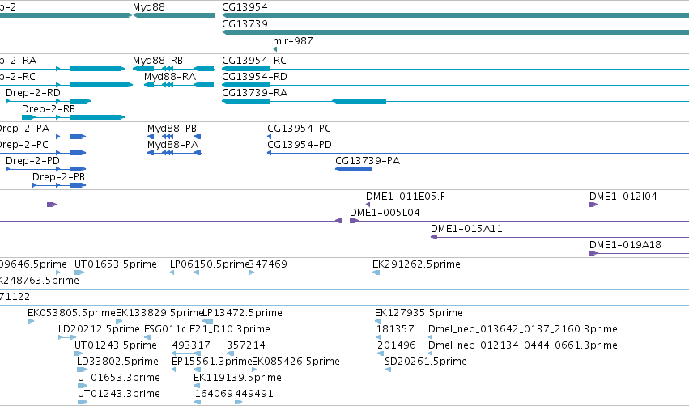Click the Drep-2-RD transcript feature

tap(48, 101)
